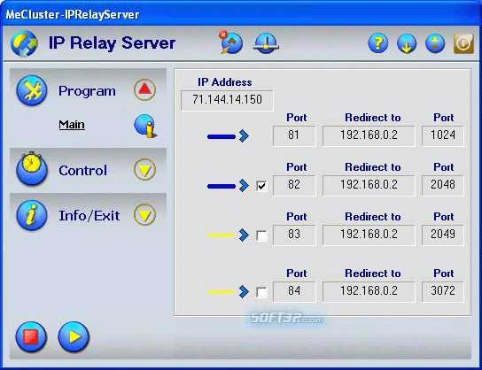Click redirect address field in port 83 row

click(x=369, y=235)
